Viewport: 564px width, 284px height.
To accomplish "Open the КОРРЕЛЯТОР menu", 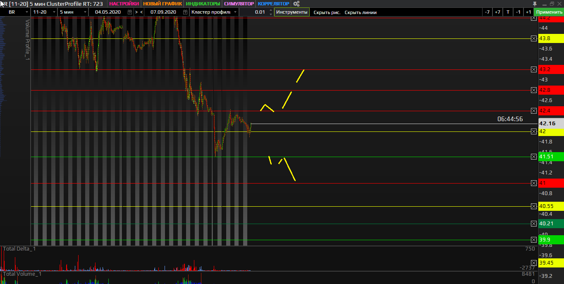I will 273,4.
